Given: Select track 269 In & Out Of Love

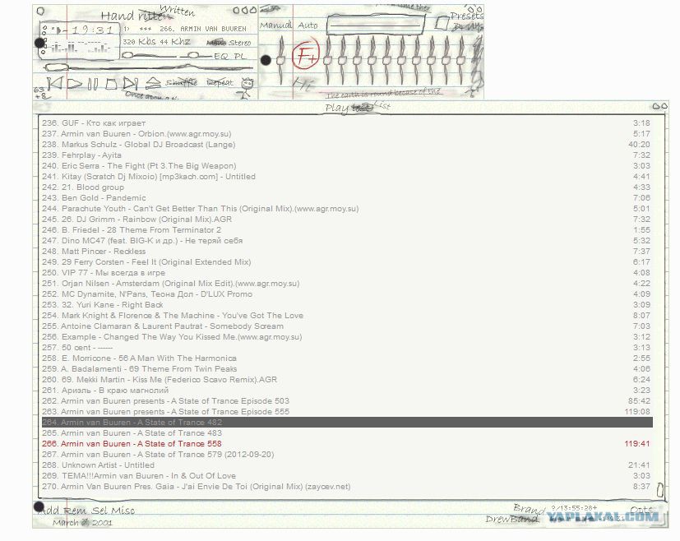Looking at the screenshot, I should pyautogui.click(x=347, y=476).
